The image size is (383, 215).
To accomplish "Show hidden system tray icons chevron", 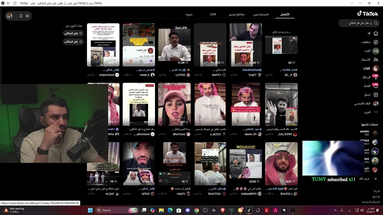I will pos(335,210).
